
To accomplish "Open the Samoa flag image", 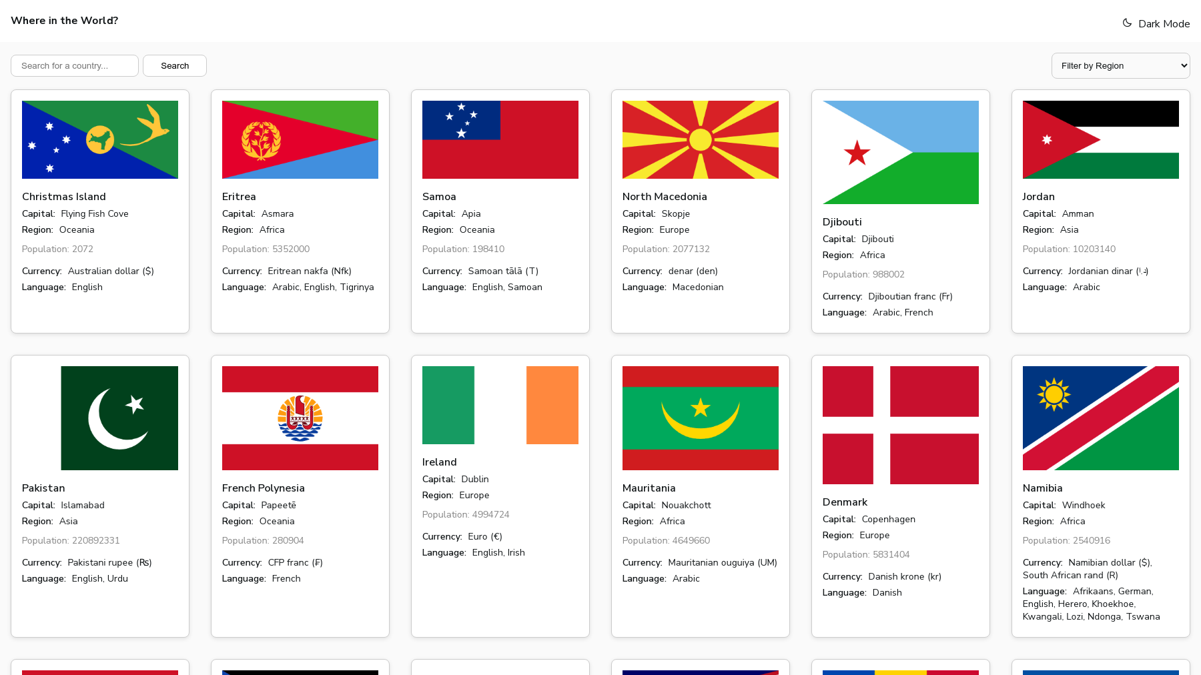I will point(500,139).
